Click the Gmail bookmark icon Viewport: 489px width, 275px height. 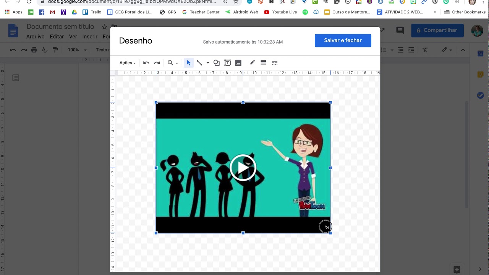click(52, 12)
